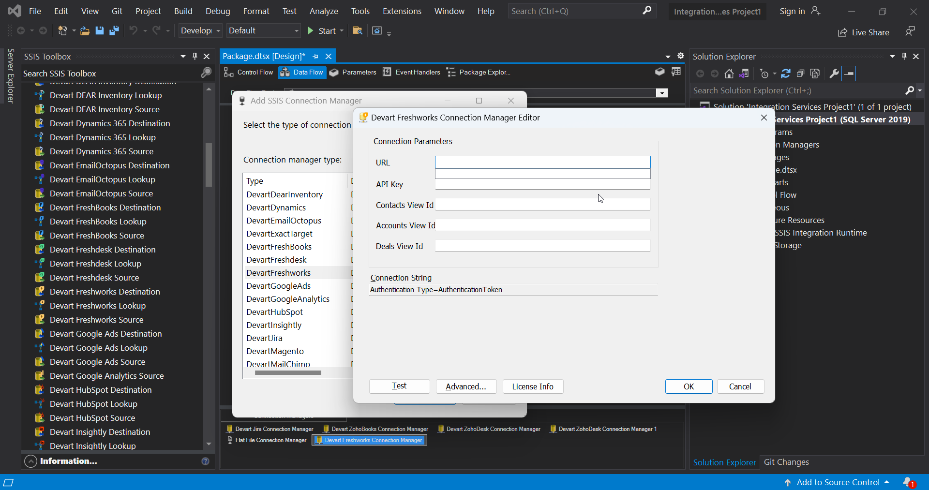Click the connection type list horizontal scrollbar
Image resolution: width=929 pixels, height=490 pixels.
[x=288, y=372]
